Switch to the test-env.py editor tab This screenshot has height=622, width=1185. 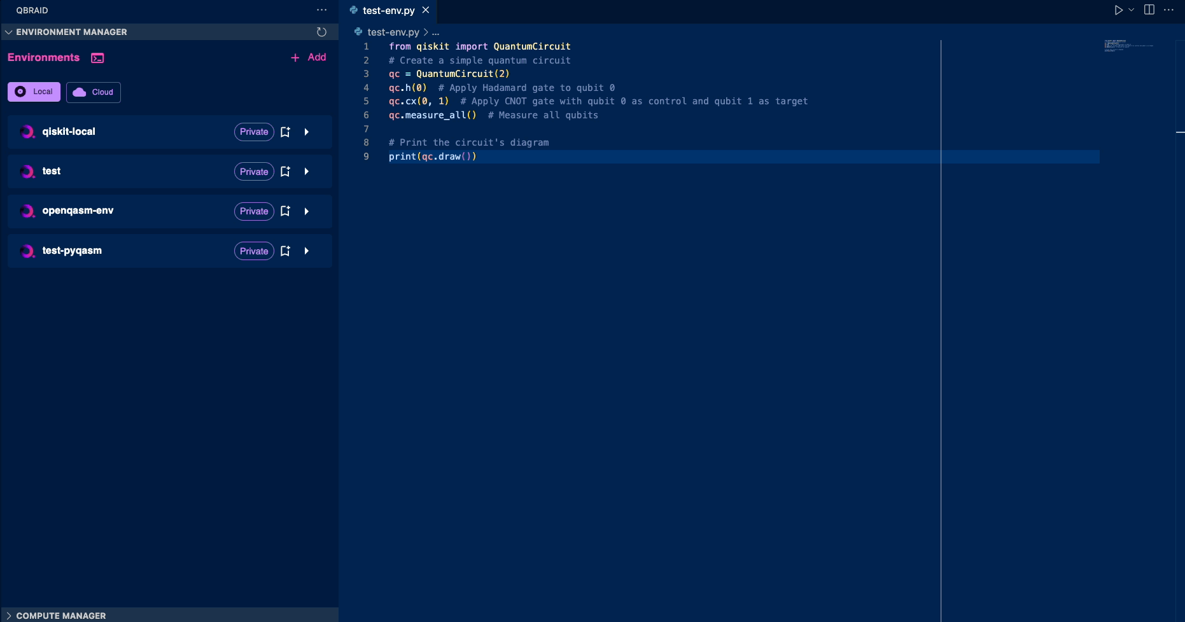[388, 10]
